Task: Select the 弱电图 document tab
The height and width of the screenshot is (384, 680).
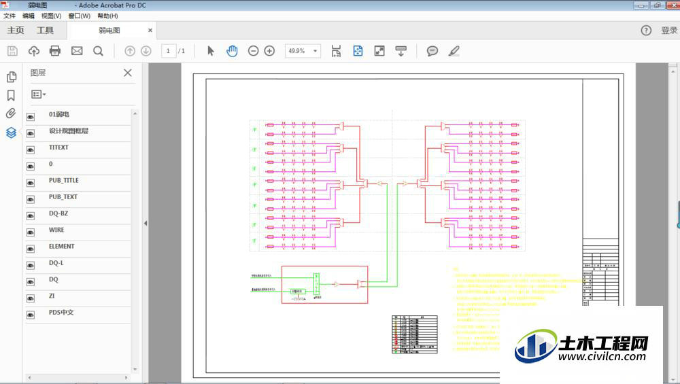Action: tap(109, 31)
